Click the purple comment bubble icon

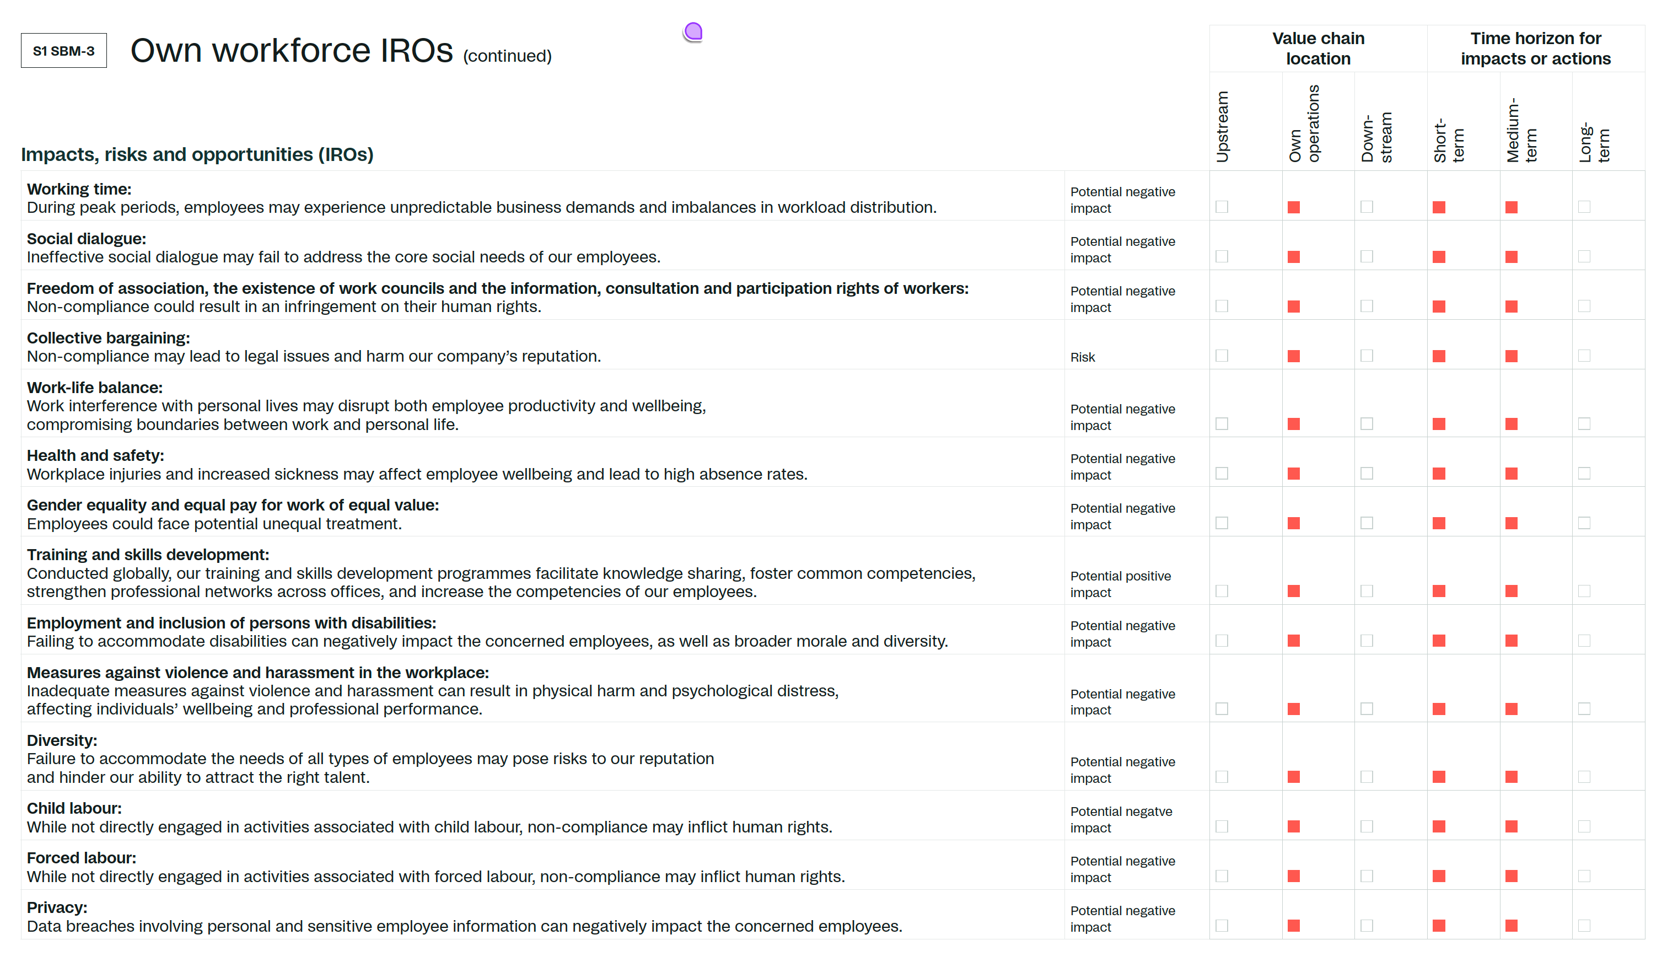pyautogui.click(x=692, y=31)
